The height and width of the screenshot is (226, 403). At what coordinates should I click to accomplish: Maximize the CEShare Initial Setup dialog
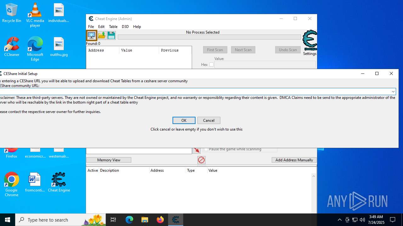pos(377,73)
